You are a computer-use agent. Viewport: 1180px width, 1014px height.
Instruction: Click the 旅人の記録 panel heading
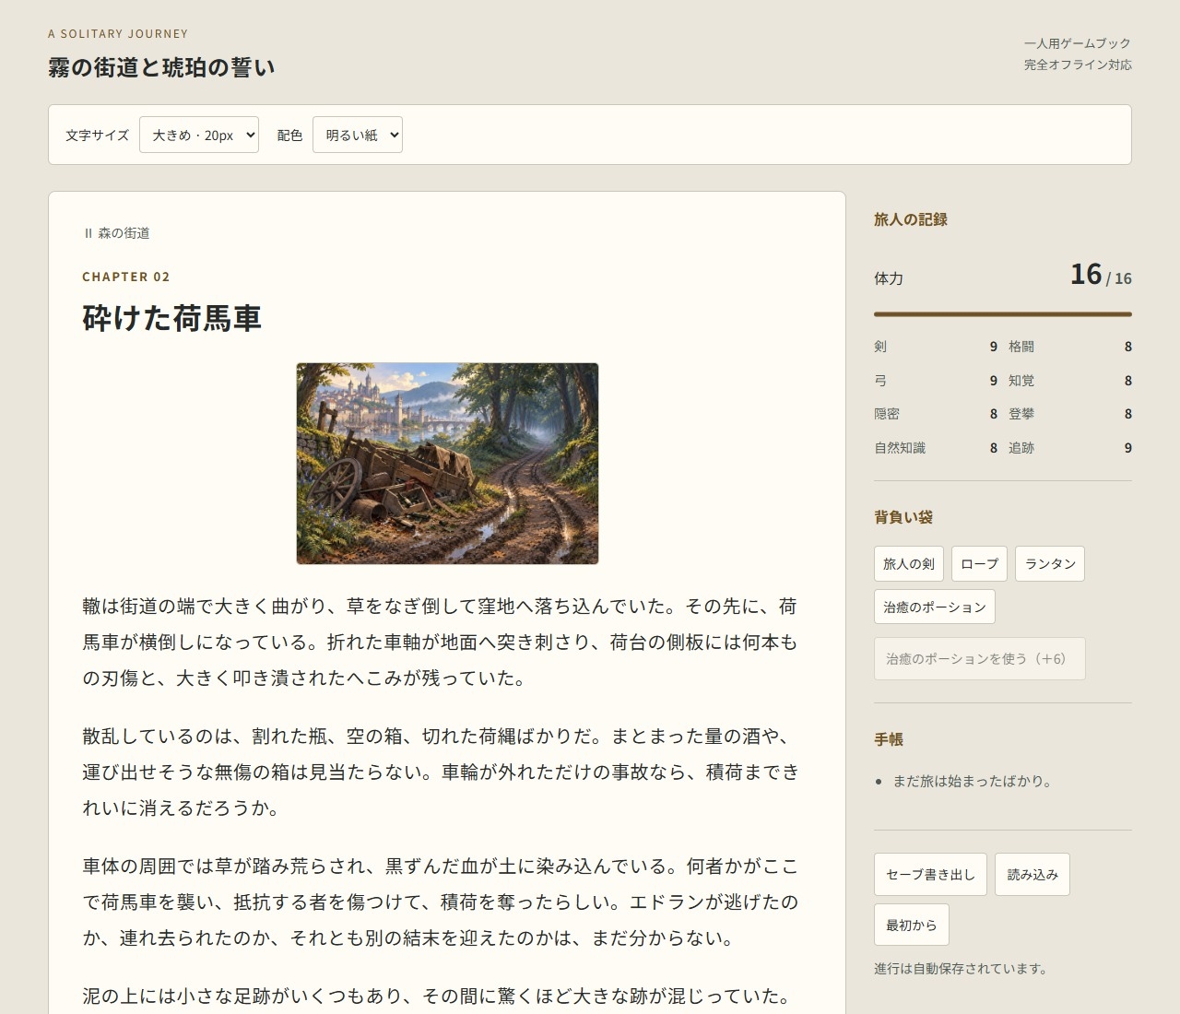click(x=911, y=219)
